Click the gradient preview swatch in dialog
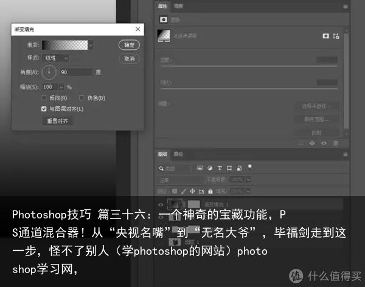Screen dimensions: 365x287 point(65,45)
